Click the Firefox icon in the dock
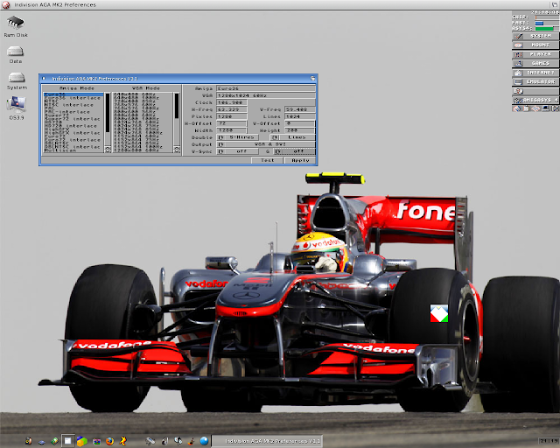The height and width of the screenshot is (448, 560). (109, 441)
